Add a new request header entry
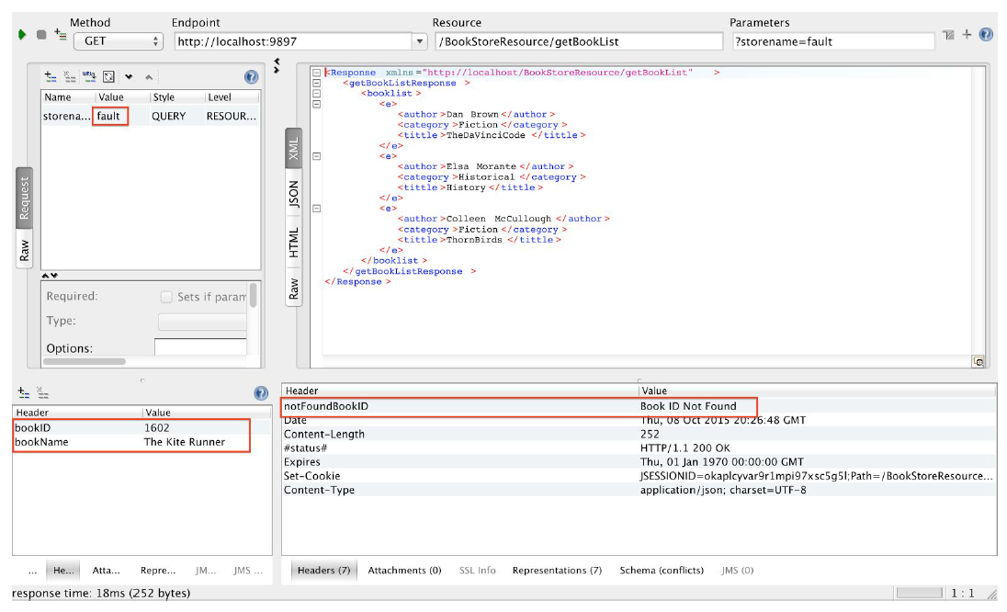The image size is (1007, 612). (x=24, y=392)
